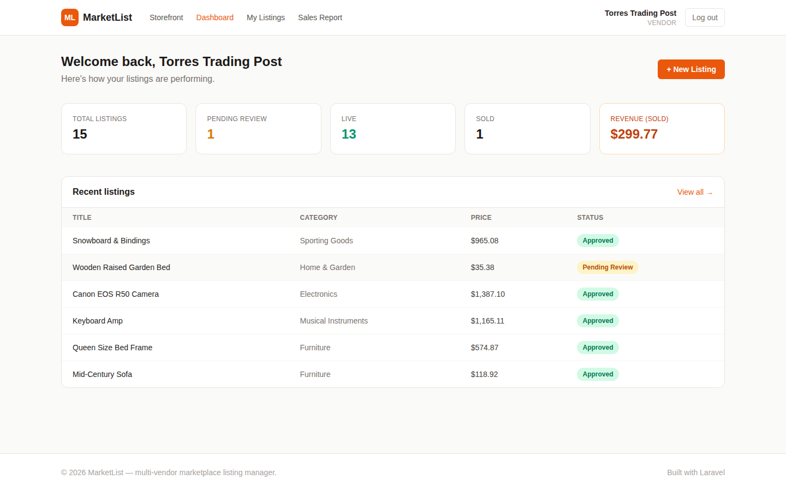Image resolution: width=786 pixels, height=491 pixels.
Task: Follow the View all arrow link
Action: tap(695, 192)
